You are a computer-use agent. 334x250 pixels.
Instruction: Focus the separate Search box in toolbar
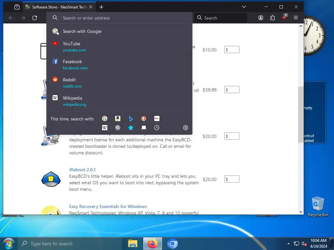[221, 18]
